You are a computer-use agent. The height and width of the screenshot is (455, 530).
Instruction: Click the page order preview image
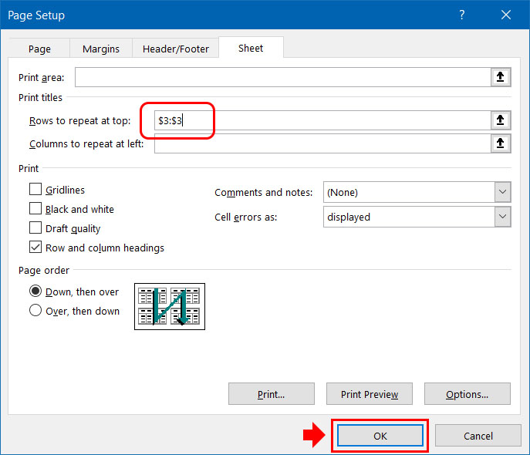coord(169,305)
